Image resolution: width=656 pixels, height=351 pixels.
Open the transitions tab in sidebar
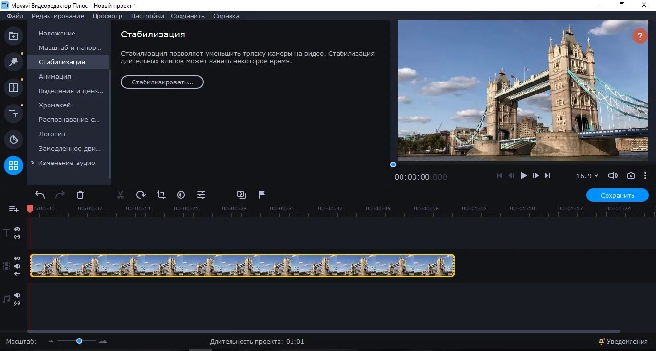13,88
